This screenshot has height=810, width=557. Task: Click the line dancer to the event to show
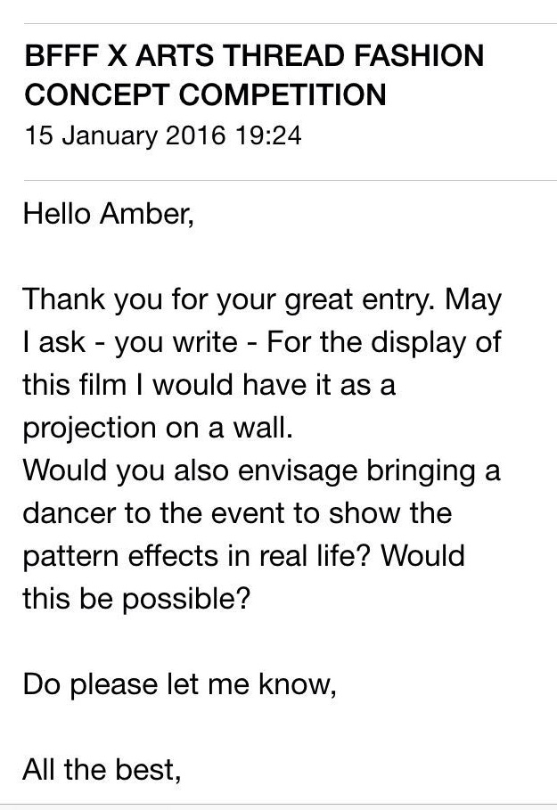(x=238, y=513)
